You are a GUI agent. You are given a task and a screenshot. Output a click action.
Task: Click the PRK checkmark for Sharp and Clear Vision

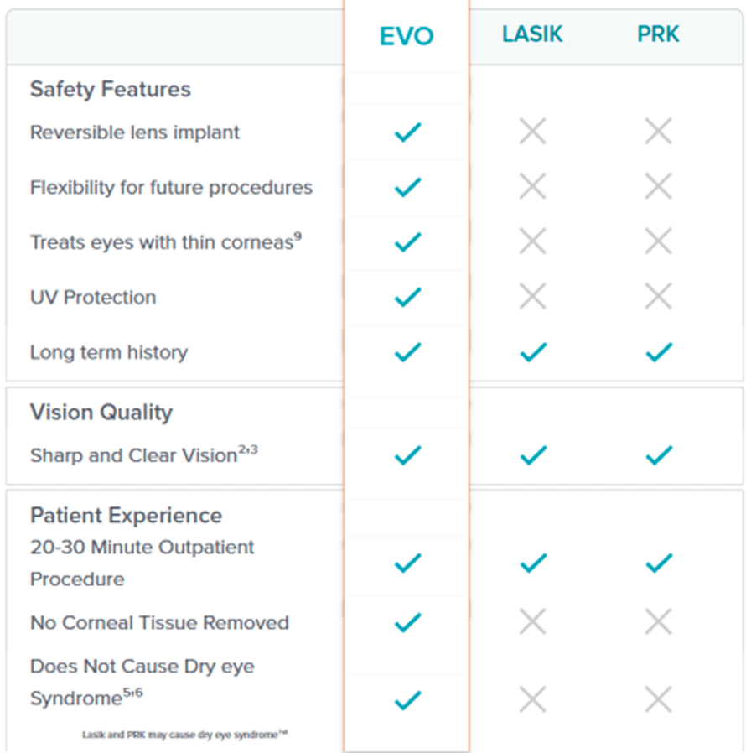pos(658,455)
